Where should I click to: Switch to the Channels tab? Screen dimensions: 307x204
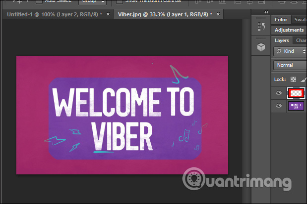coord(301,41)
